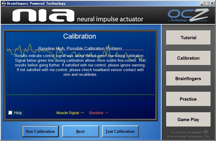The image size is (216, 141).
Task: Click 'neural impulse actuator' header text
Action: [110, 19]
